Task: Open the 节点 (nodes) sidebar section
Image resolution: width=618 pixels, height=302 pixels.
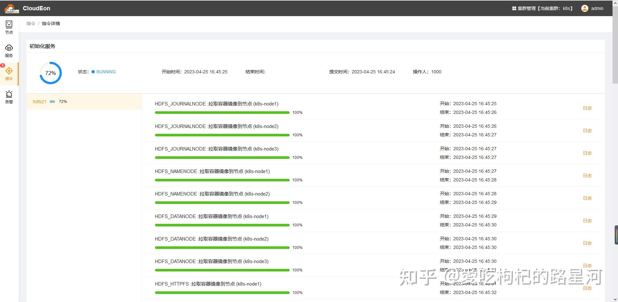Action: click(9, 27)
